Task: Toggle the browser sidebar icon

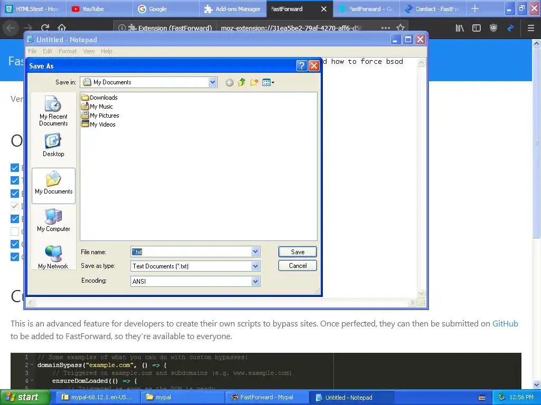Action: (477, 28)
